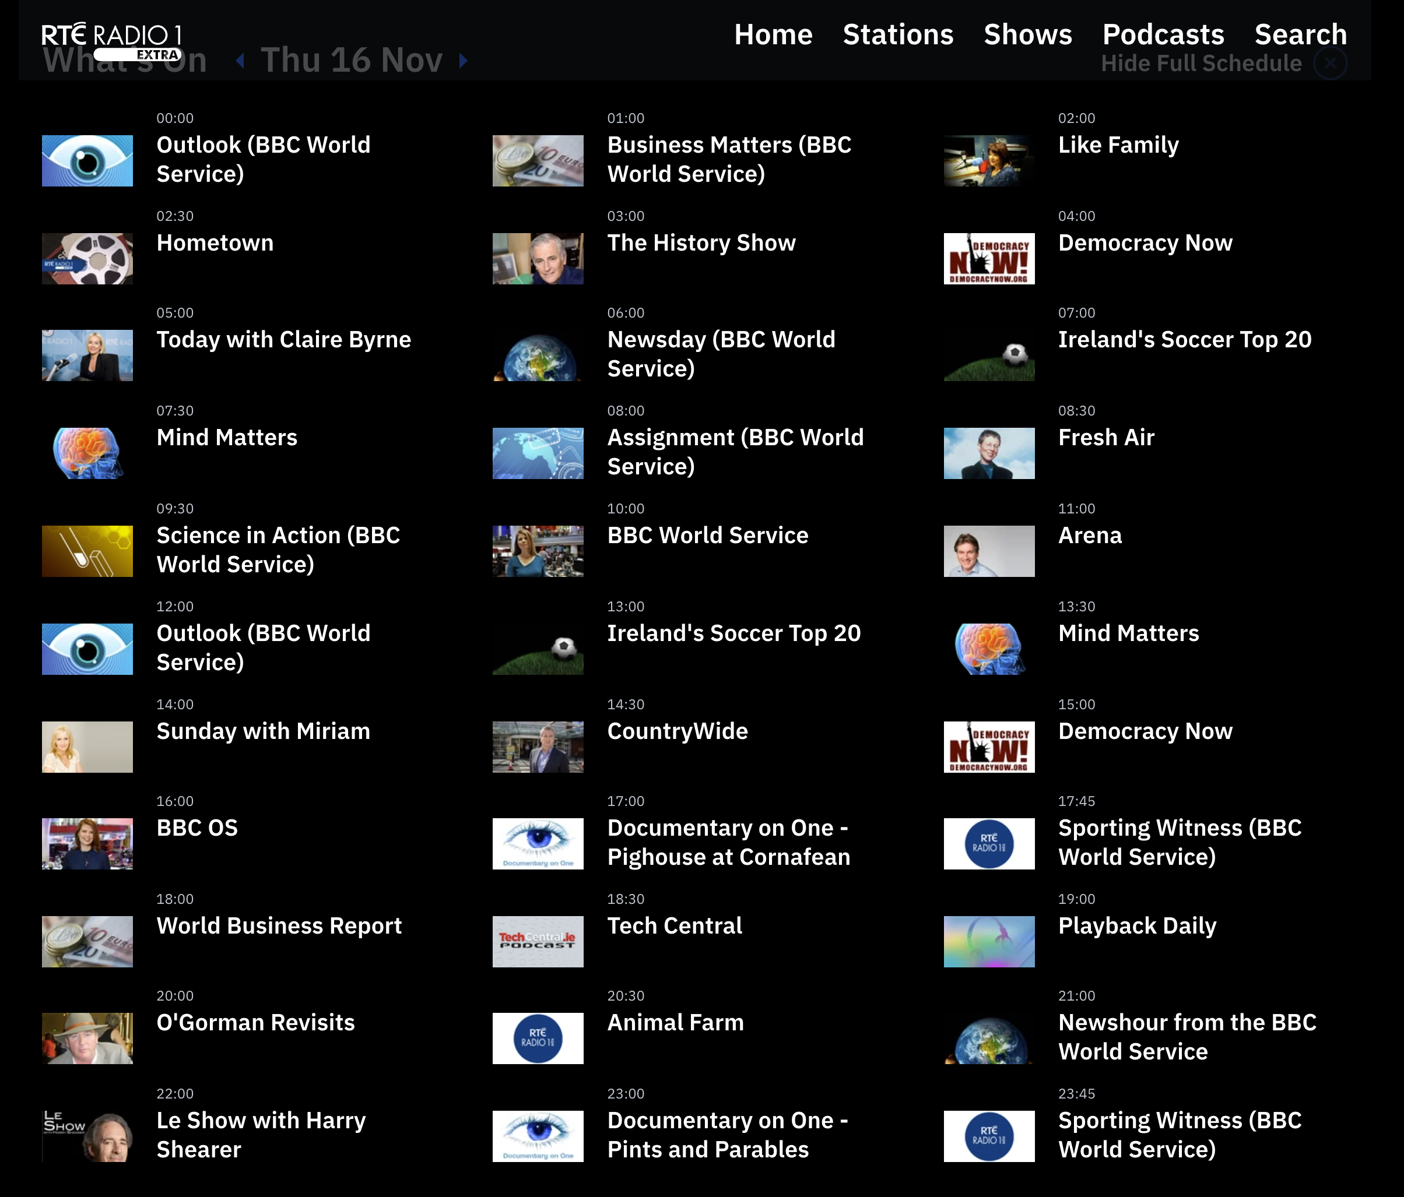Open Like Family thumbnail
1404x1197 pixels.
click(x=989, y=160)
